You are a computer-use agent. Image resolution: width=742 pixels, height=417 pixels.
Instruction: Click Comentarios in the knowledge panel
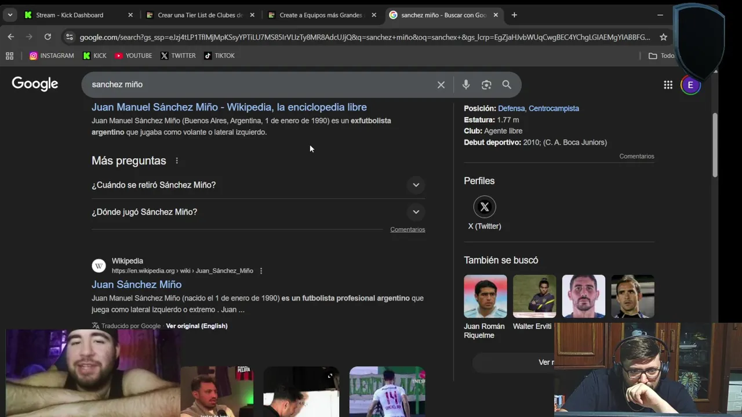coord(636,156)
